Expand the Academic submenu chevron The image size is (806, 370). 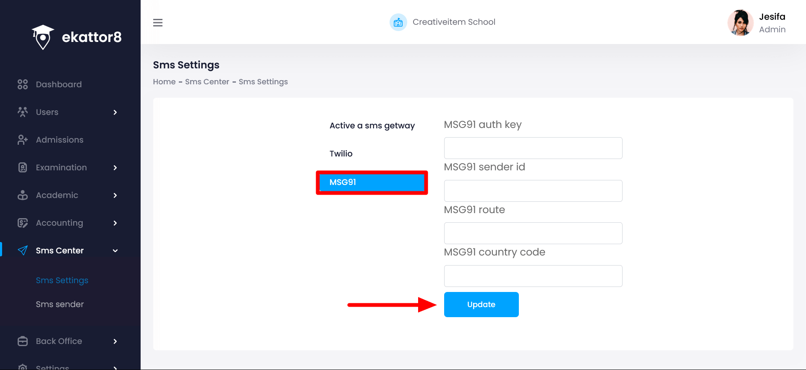(115, 195)
